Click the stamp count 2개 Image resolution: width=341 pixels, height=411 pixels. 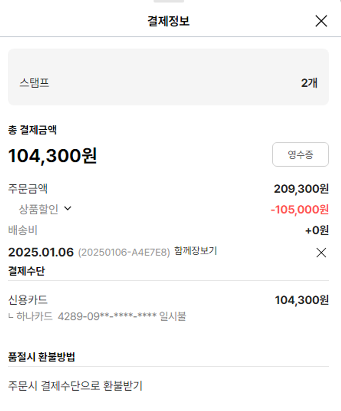click(x=309, y=83)
